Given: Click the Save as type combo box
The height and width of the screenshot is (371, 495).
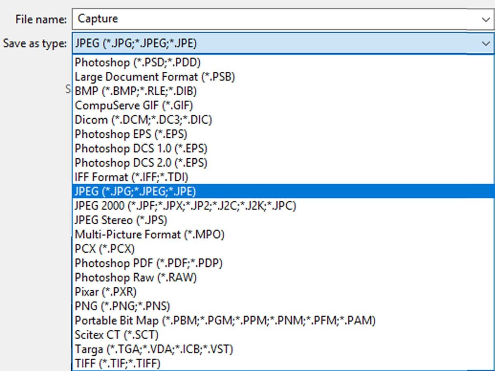Looking at the screenshot, I should pyautogui.click(x=283, y=43).
